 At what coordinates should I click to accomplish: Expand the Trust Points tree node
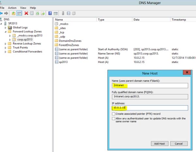pyautogui.click(x=5, y=48)
